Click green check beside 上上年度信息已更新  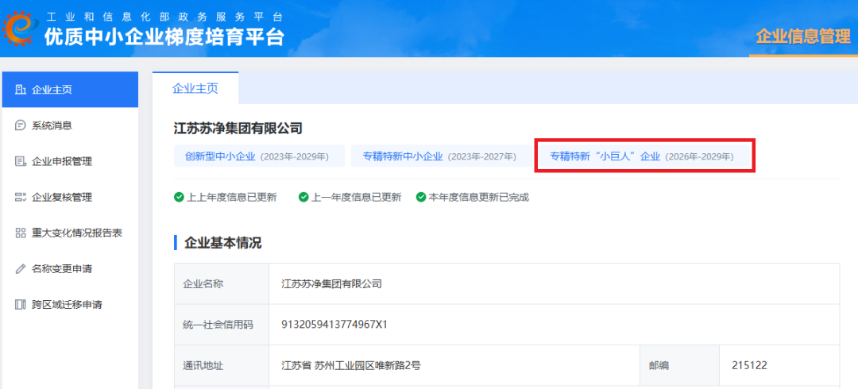point(179,198)
